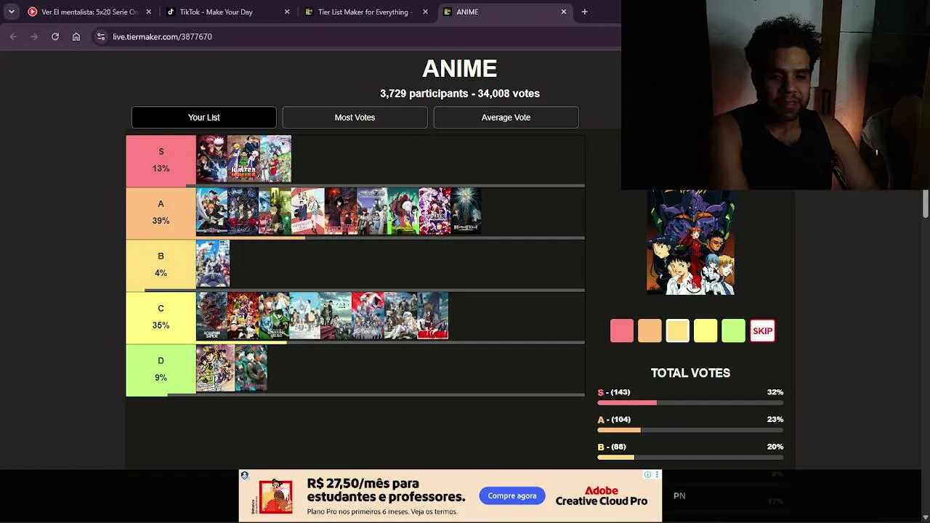Click the Evangelion poster up for voting

click(690, 243)
